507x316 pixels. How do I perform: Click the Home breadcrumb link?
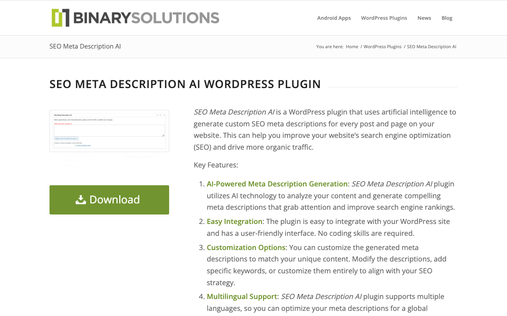click(x=352, y=47)
